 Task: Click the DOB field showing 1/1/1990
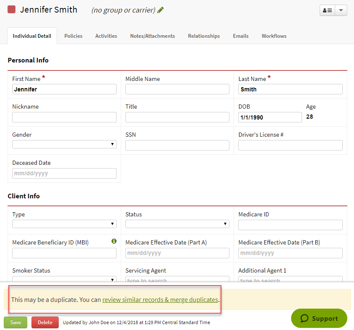(x=270, y=117)
